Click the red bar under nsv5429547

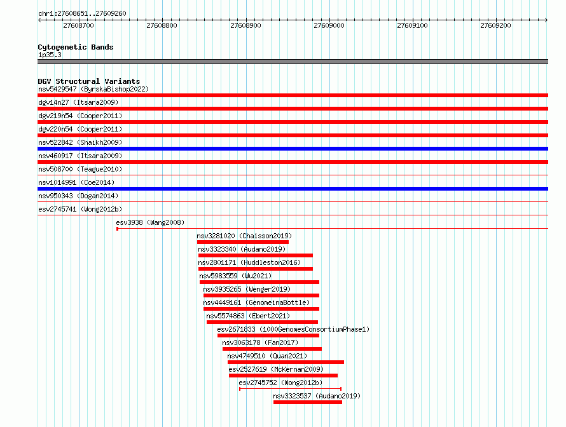click(293, 95)
